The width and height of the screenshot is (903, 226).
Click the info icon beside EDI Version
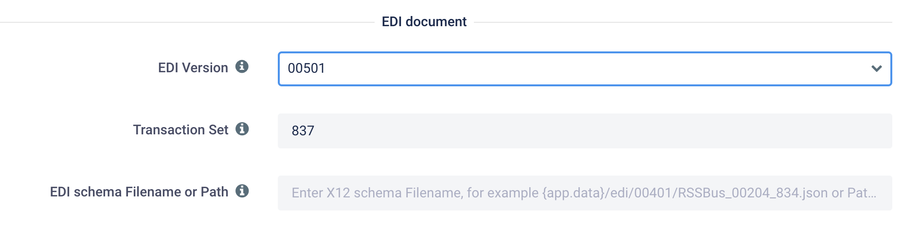(x=242, y=67)
